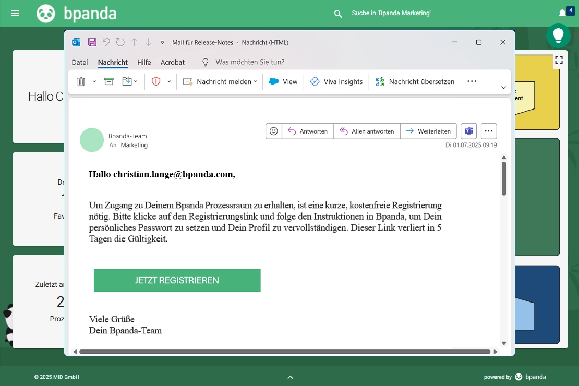The image size is (579, 386).
Task: Click the Bpanda-Team sender name
Action: pos(127,136)
